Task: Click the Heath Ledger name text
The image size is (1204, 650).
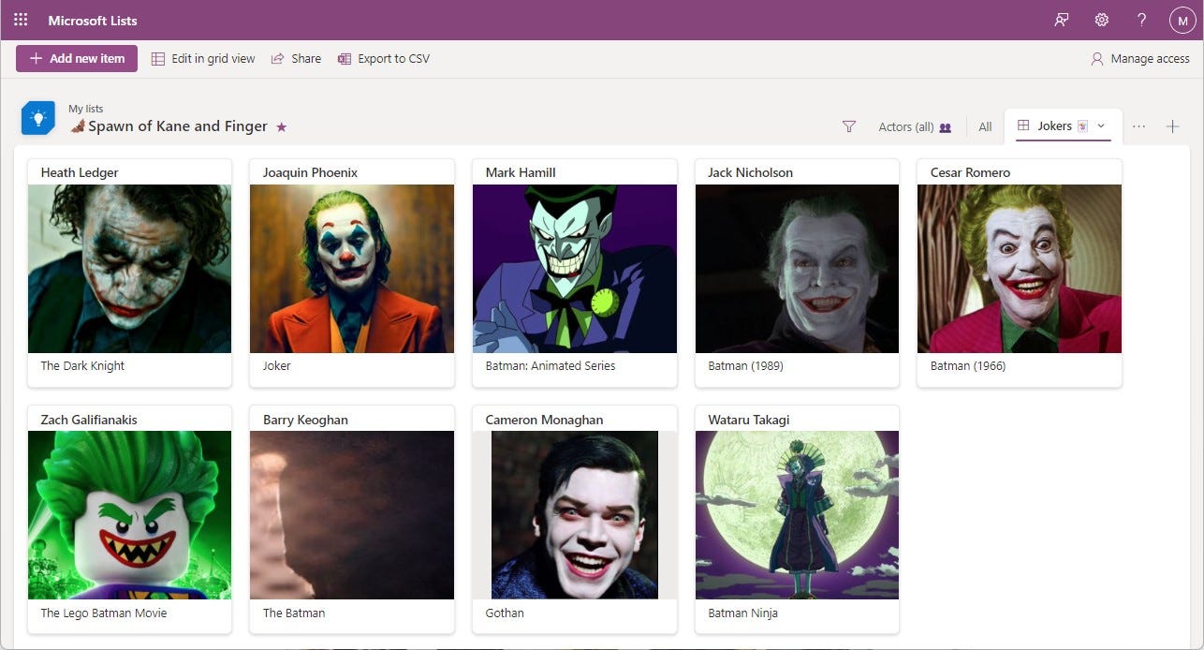Action: [80, 172]
